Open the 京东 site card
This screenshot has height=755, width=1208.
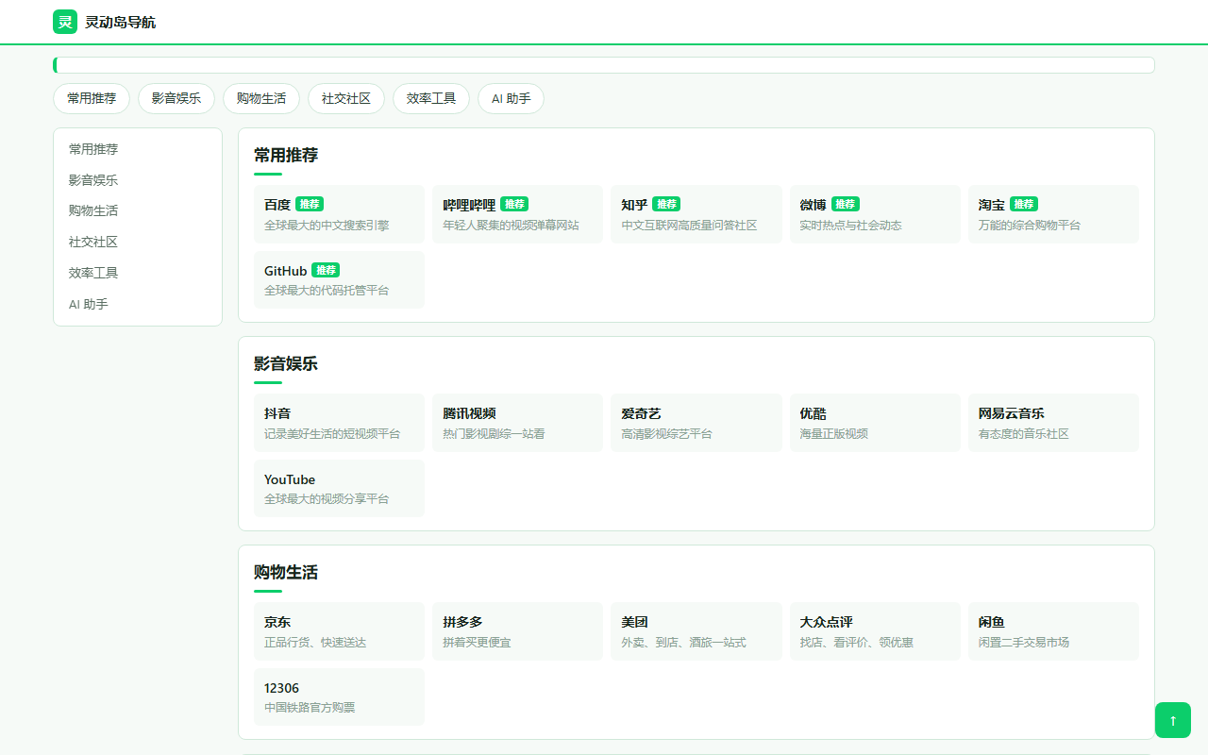pyautogui.click(x=339, y=631)
